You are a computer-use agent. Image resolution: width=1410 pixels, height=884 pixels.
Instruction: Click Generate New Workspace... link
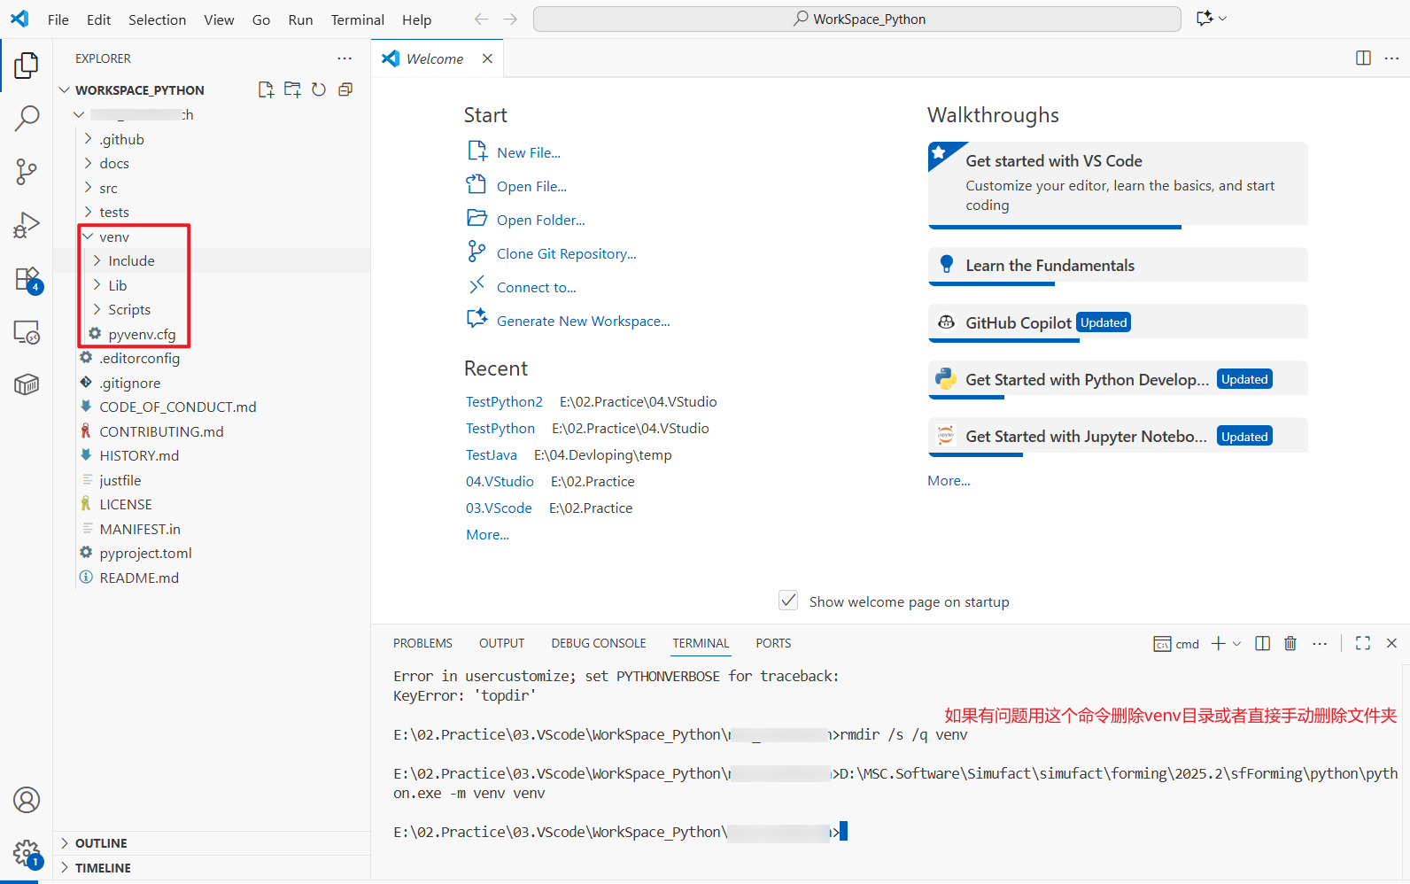point(584,321)
